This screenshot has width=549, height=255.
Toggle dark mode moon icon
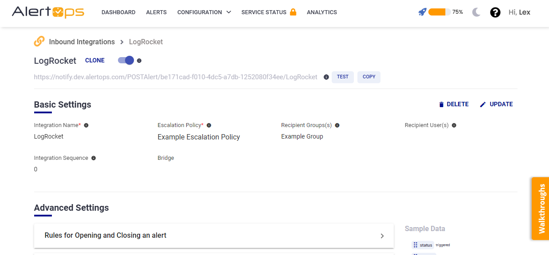click(476, 12)
